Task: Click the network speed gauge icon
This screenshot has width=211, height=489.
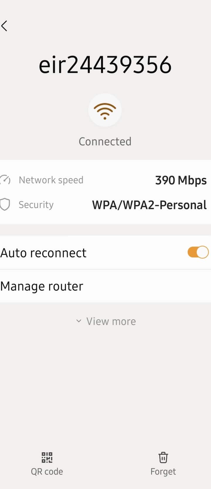Action: click(x=5, y=180)
